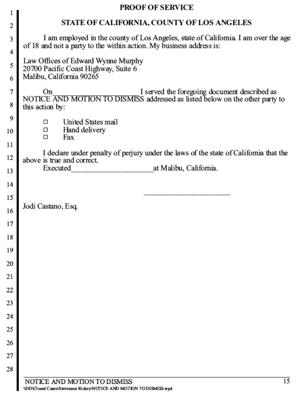The width and height of the screenshot is (298, 396).
Task: Click the 20700 Pacific Coast Highway address line
Action: (80, 69)
